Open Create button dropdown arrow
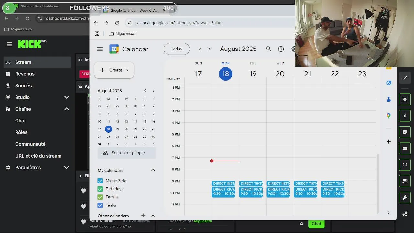This screenshot has height=233, width=414. (127, 70)
